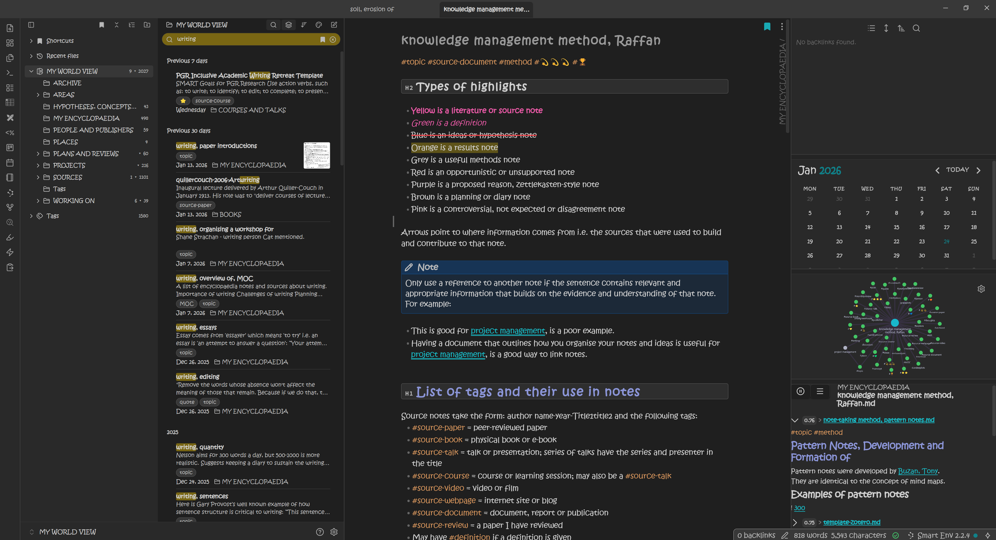
Task: Click collapse all folders icon
Action: tap(117, 25)
